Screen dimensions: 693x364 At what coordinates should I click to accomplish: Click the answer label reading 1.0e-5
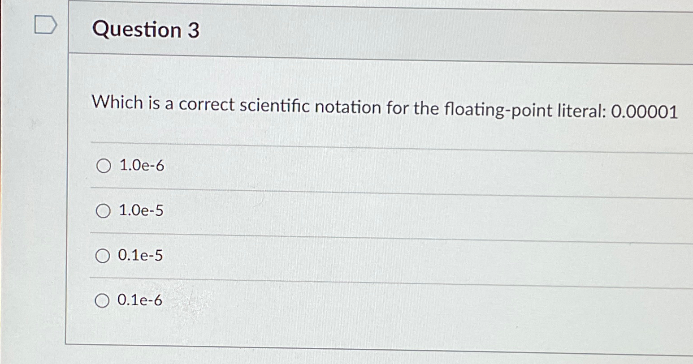[x=141, y=211]
